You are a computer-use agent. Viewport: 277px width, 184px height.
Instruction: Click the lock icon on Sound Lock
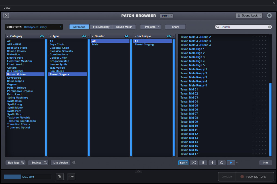[x=239, y=15]
